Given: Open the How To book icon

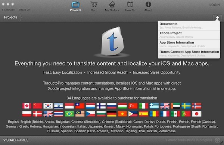Looking at the screenshot, I should pos(130,4).
